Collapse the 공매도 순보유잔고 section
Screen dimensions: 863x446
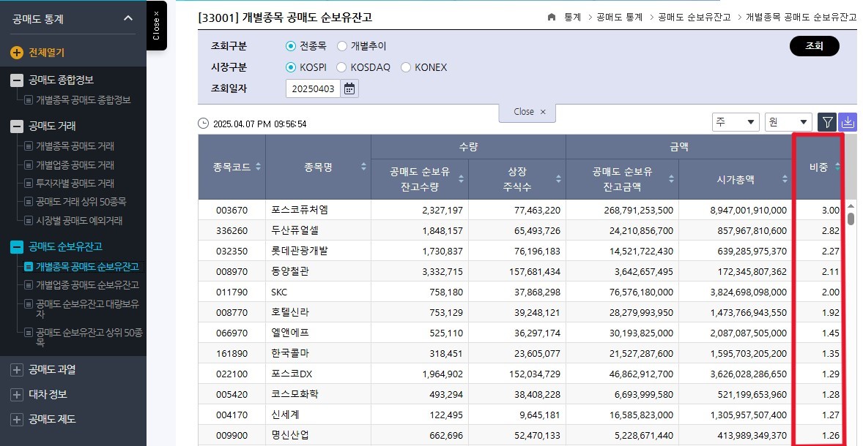[x=17, y=247]
